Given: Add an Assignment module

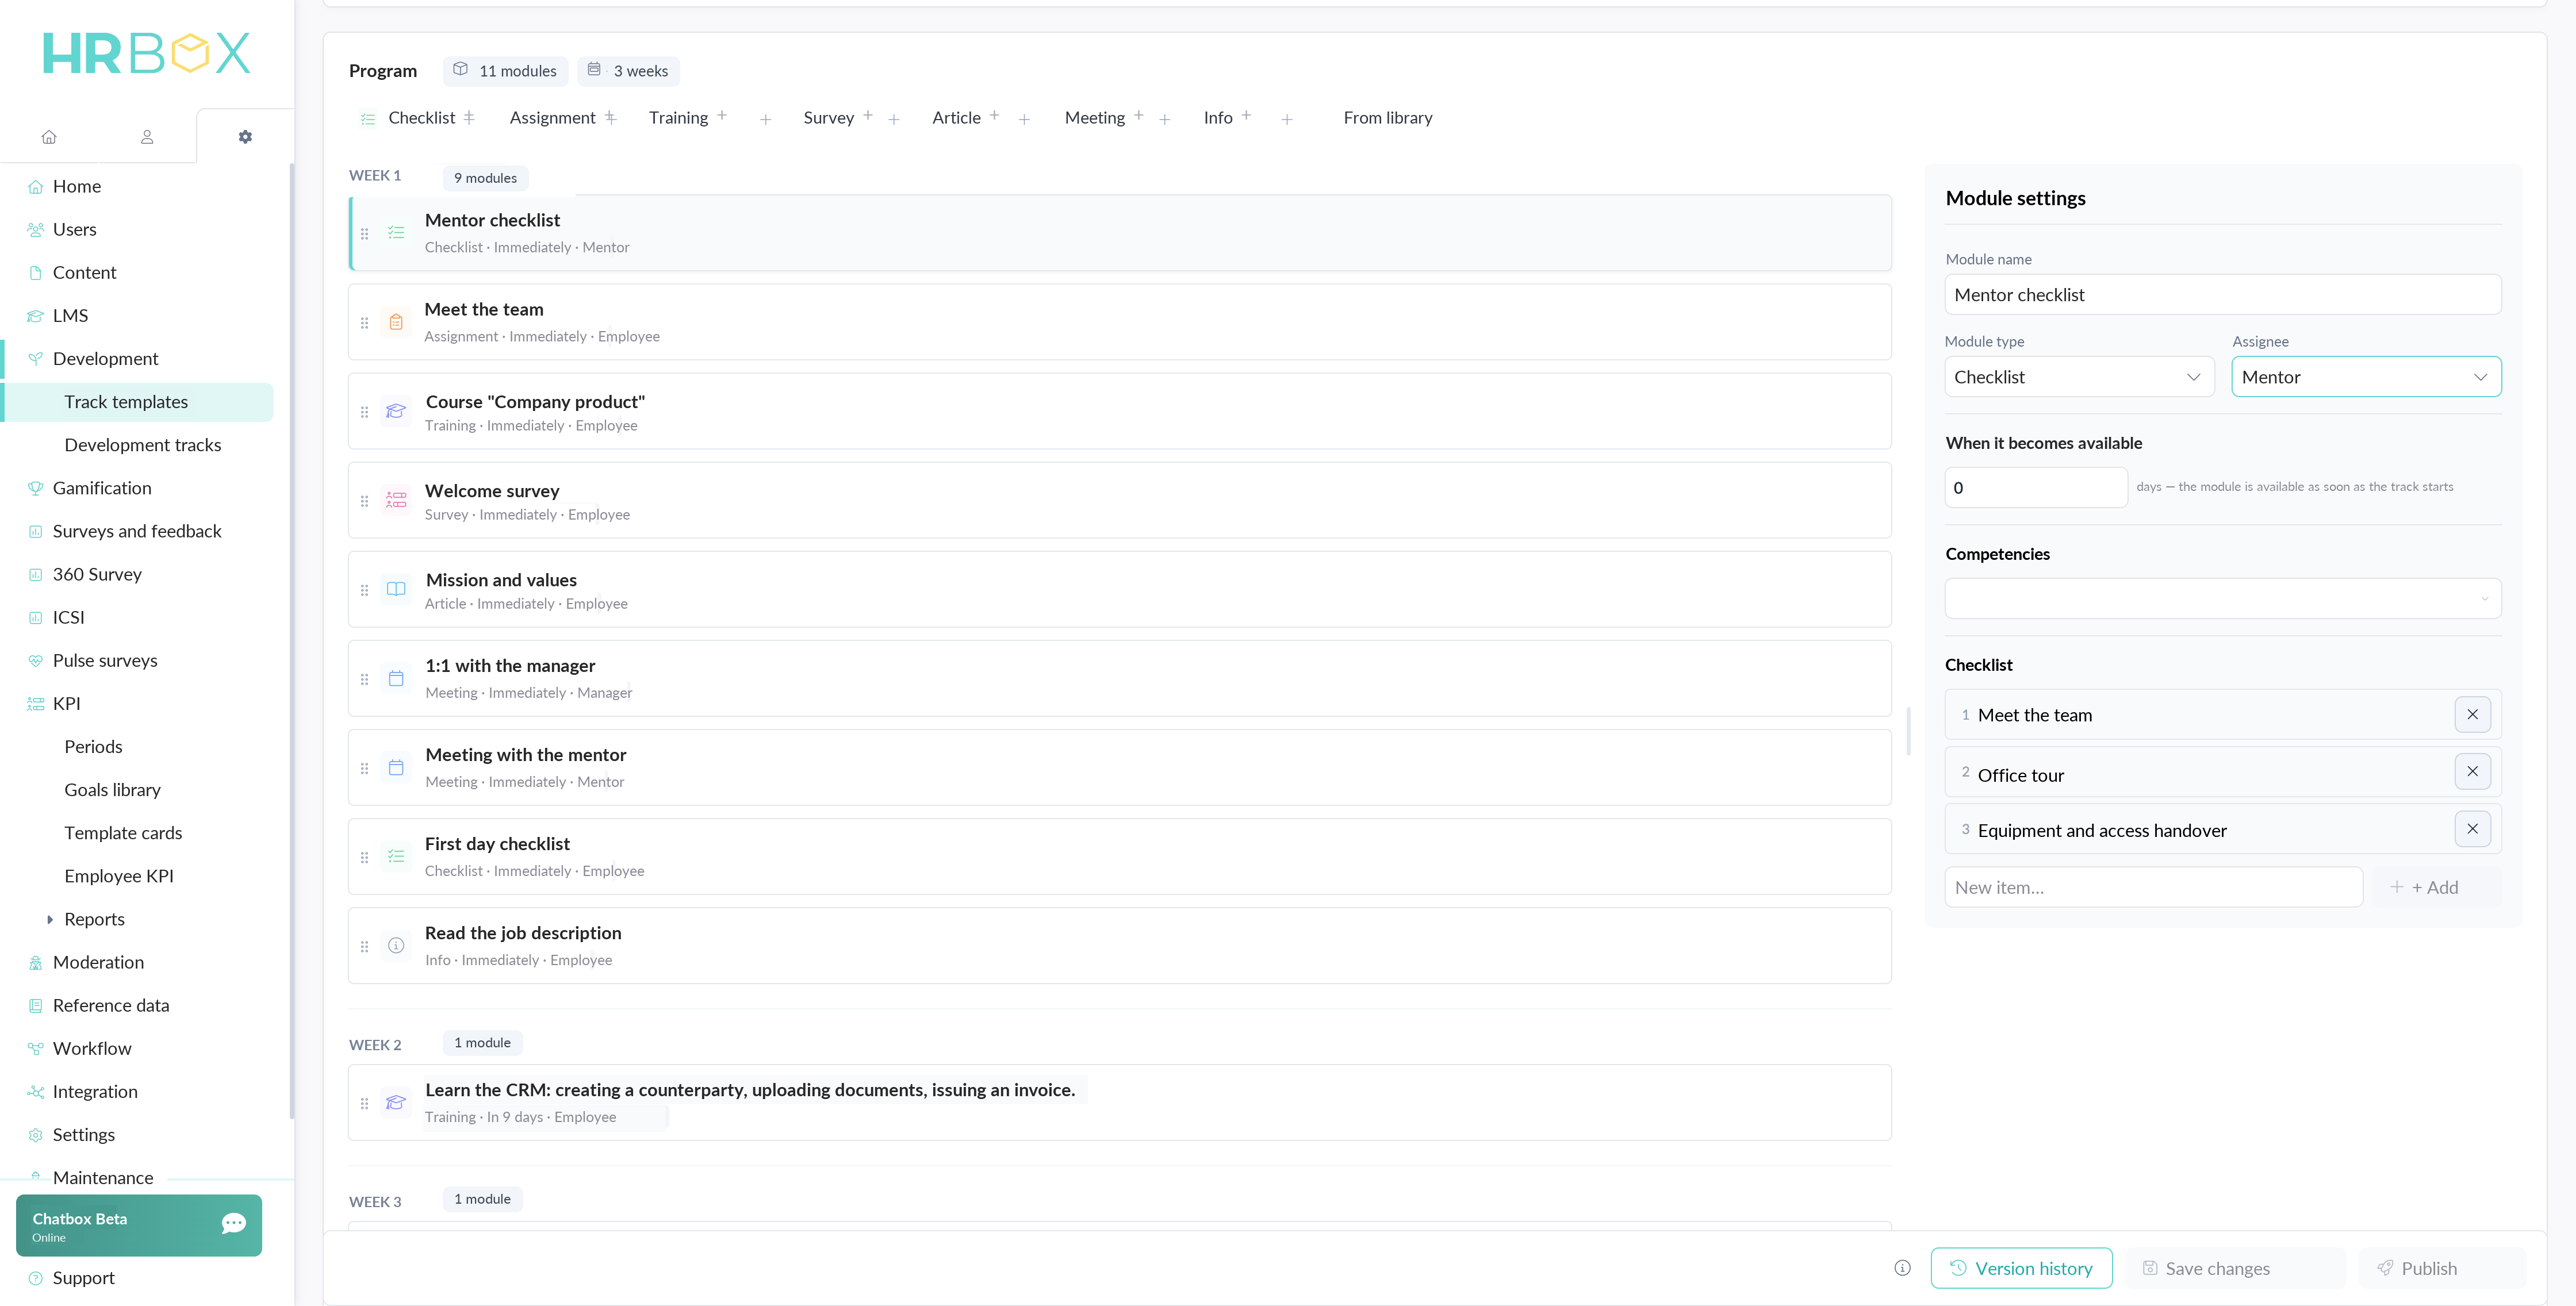Looking at the screenshot, I should (x=563, y=118).
